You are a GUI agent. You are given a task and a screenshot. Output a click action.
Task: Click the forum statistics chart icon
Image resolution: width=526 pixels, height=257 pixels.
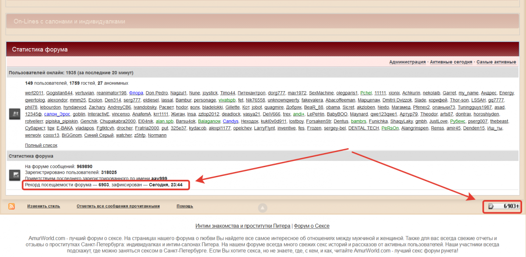(14, 175)
